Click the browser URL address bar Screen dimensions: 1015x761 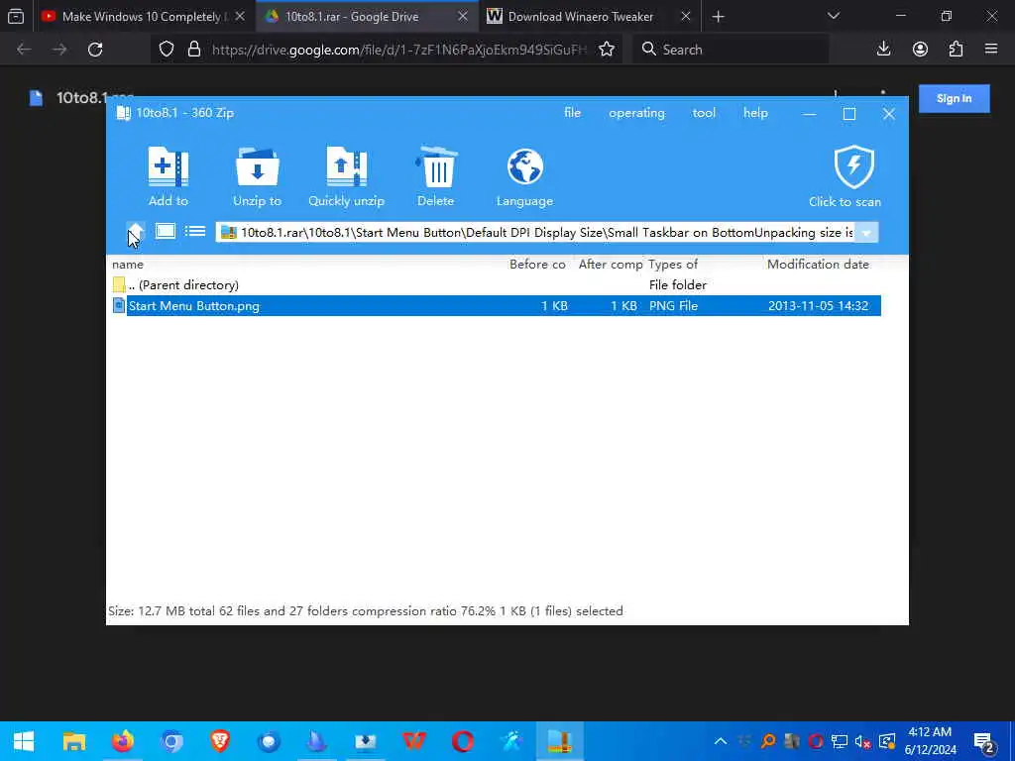(398, 50)
